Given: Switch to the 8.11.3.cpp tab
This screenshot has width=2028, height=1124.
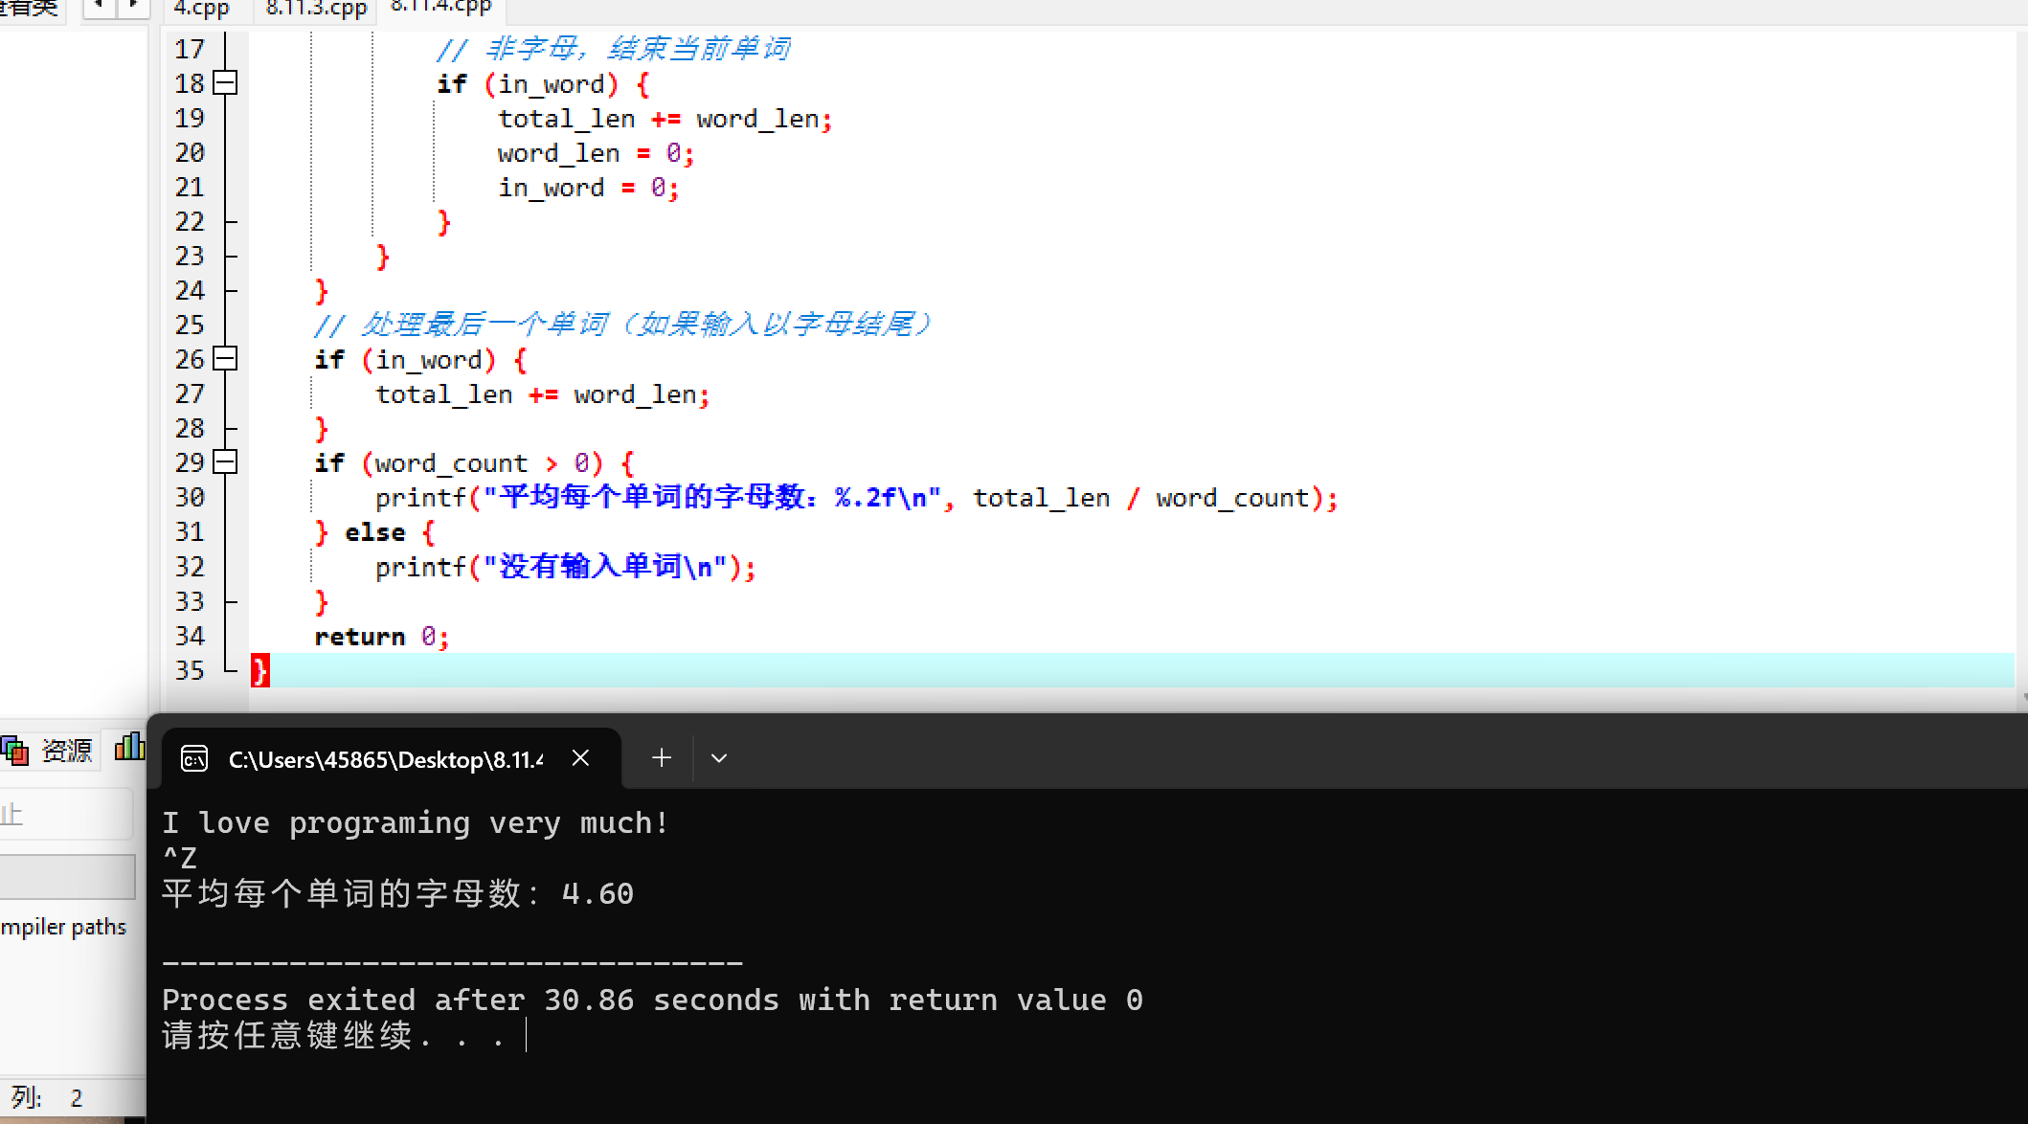Looking at the screenshot, I should click(316, 10).
